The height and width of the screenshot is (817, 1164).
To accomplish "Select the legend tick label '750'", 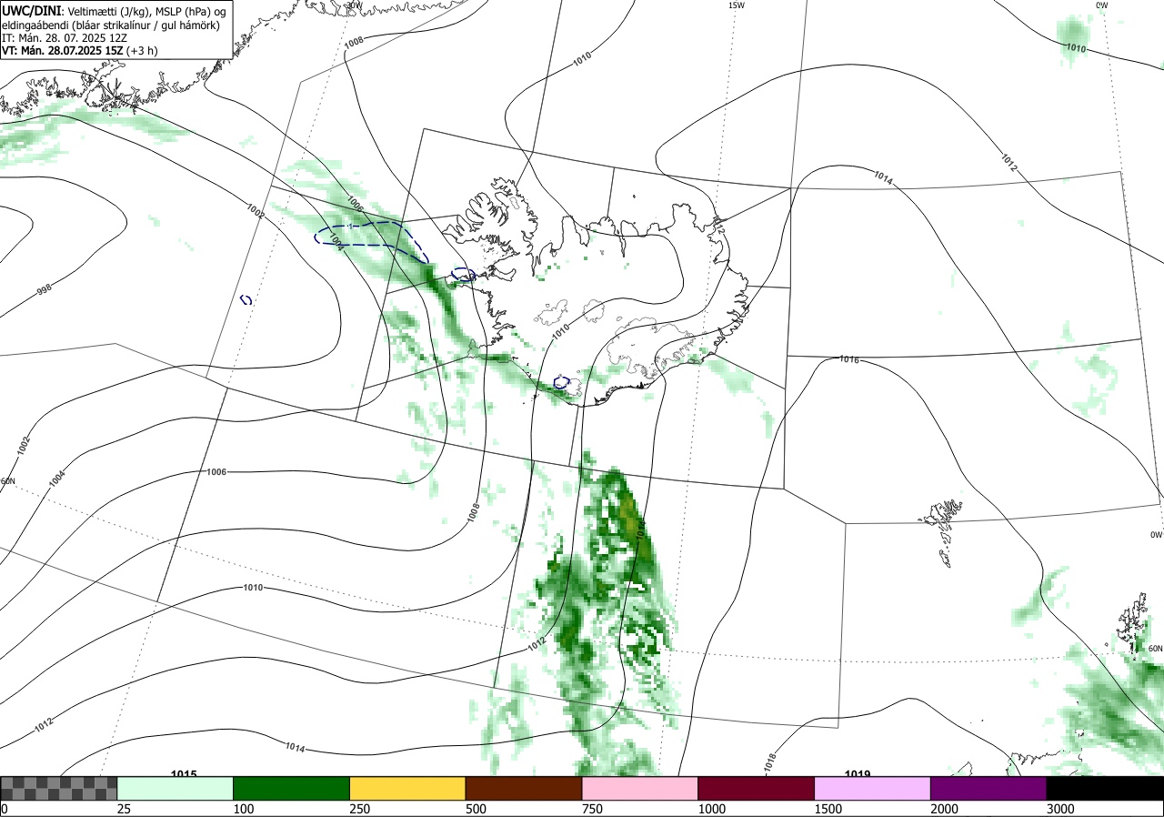I will 592,809.
